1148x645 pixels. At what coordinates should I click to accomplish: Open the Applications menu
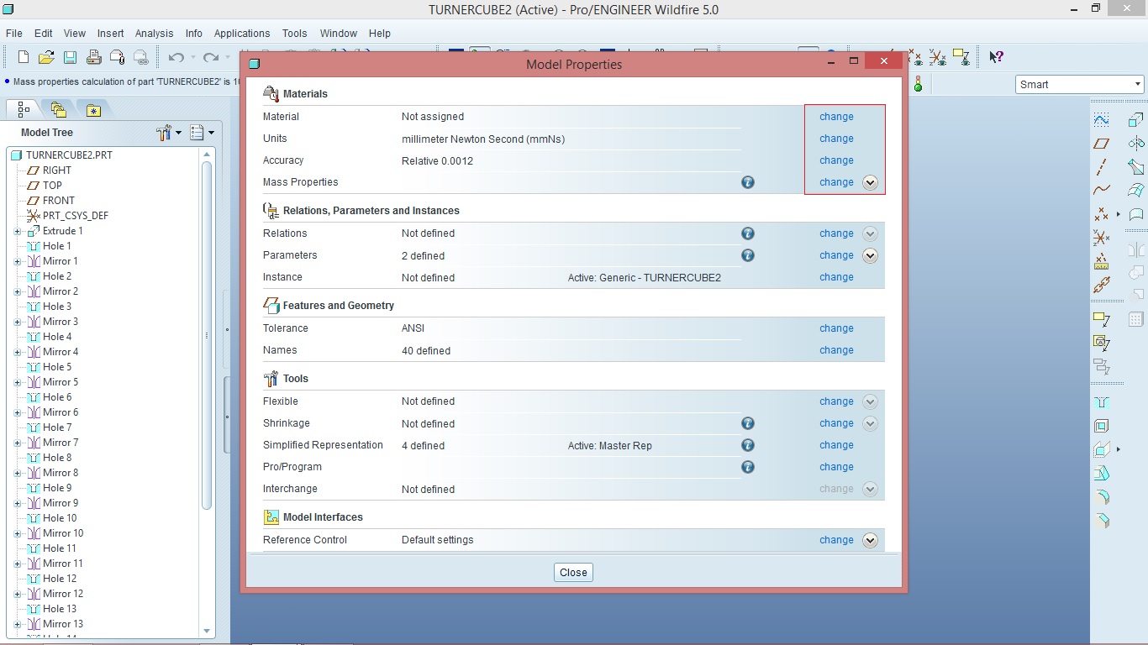coord(242,34)
